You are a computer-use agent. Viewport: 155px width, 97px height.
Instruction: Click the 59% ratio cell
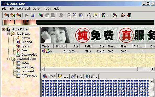[x=88, y=51]
